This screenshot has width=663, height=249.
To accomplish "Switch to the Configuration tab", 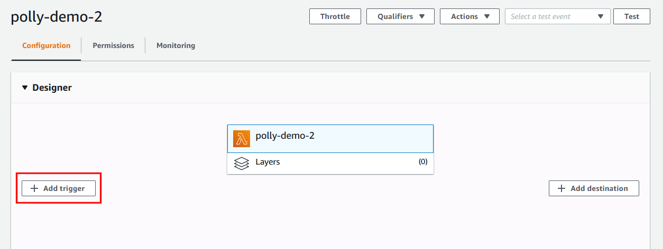I will pos(46,45).
